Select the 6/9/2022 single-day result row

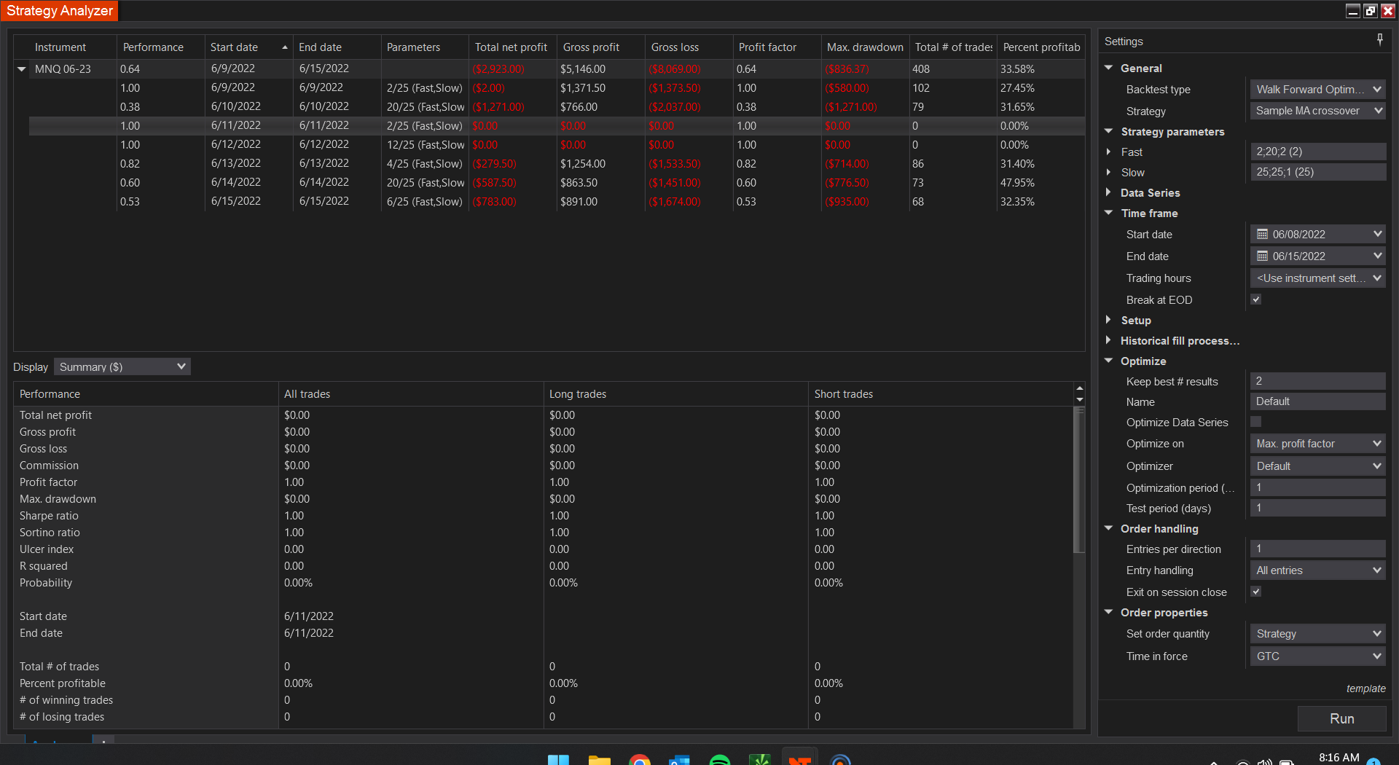[557, 88]
